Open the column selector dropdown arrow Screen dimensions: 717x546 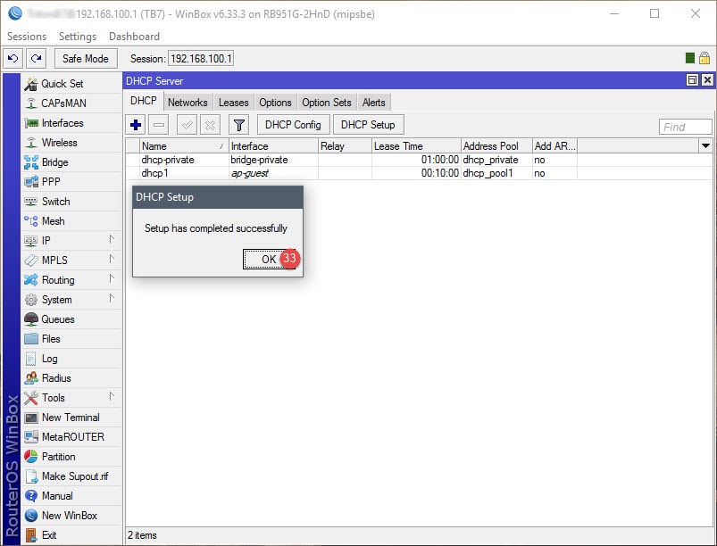click(x=705, y=145)
